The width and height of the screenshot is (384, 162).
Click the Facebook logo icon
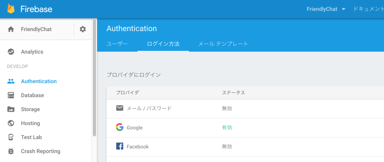(x=120, y=146)
